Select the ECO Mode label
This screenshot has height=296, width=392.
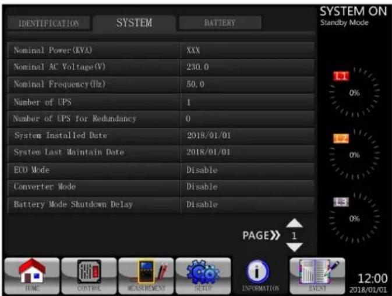point(32,170)
